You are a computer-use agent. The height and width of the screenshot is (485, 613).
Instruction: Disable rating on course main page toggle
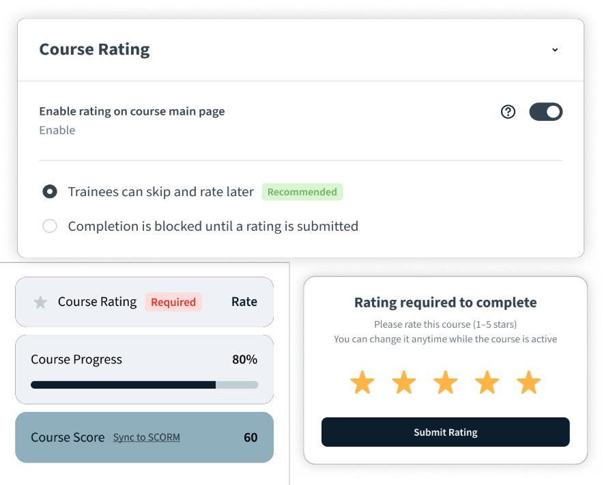coord(546,112)
